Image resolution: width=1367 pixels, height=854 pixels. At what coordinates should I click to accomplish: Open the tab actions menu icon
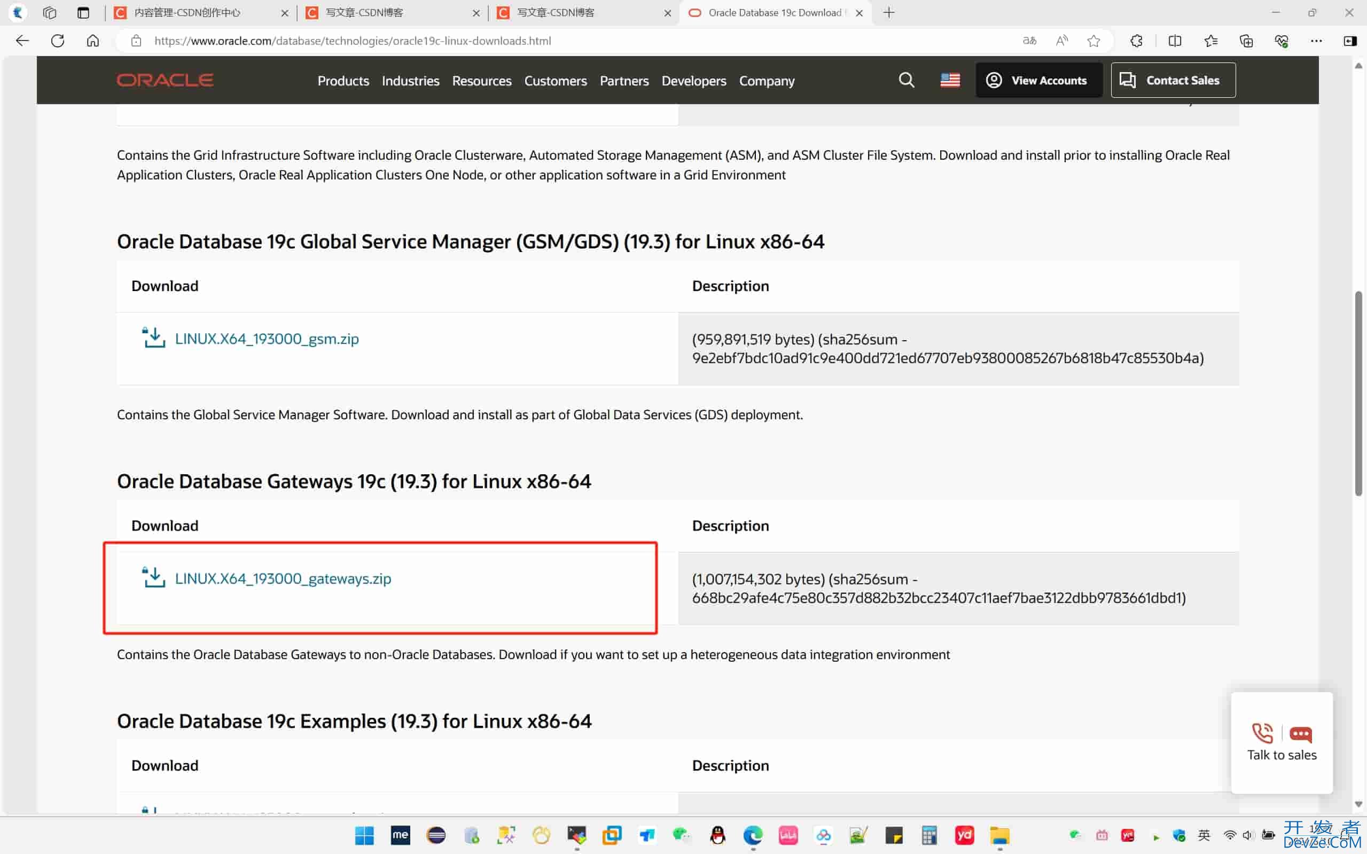point(83,12)
